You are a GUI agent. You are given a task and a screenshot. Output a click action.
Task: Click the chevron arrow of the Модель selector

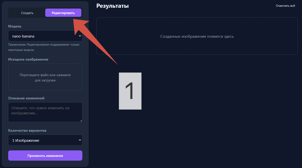pyautogui.click(x=80, y=36)
